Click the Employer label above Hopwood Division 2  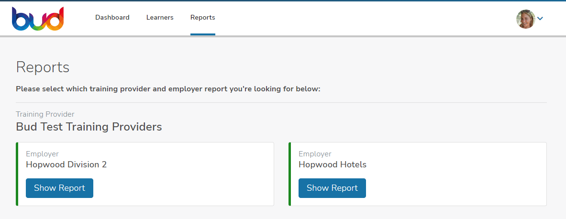pos(42,154)
